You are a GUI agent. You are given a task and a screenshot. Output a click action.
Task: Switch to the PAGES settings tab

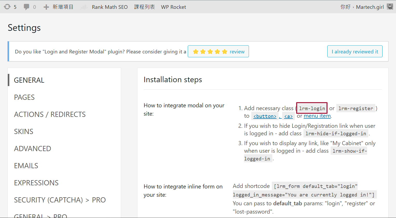(x=24, y=97)
